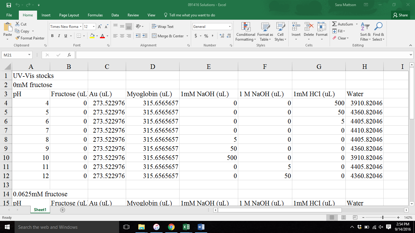Click cell H4 containing 3910.82046
The height and width of the screenshot is (233, 415).
364,103
